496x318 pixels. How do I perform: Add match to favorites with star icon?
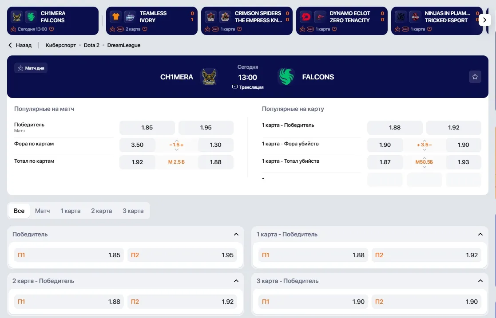pyautogui.click(x=475, y=77)
